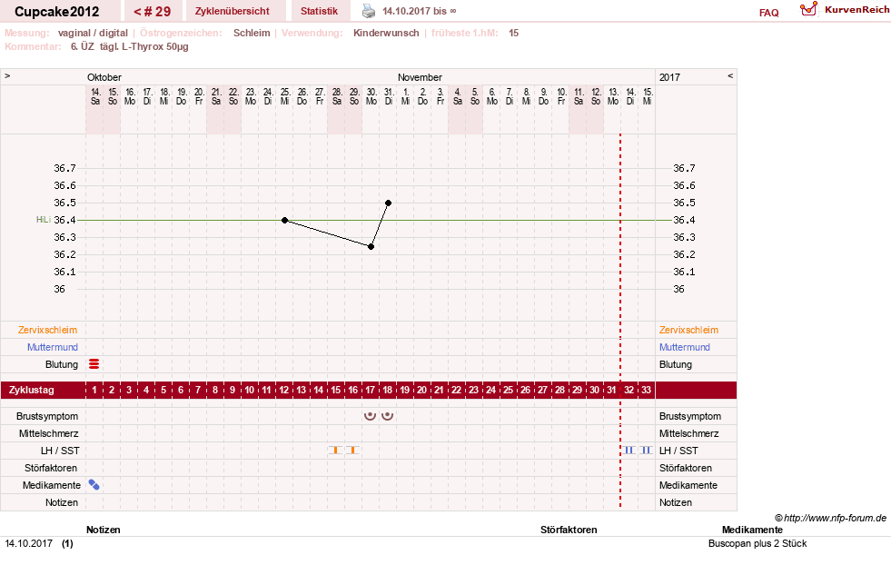Screen dimensions: 891x565
Task: Expand chart with left '>' arrow
Action: (x=7, y=75)
